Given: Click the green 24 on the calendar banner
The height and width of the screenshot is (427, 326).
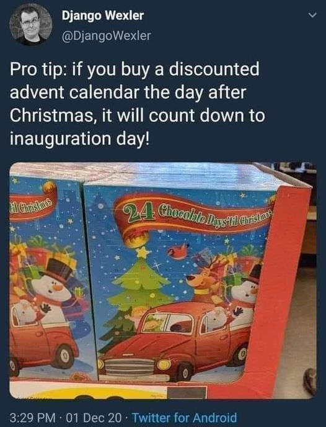Looking at the screenshot, I should pyautogui.click(x=137, y=212).
